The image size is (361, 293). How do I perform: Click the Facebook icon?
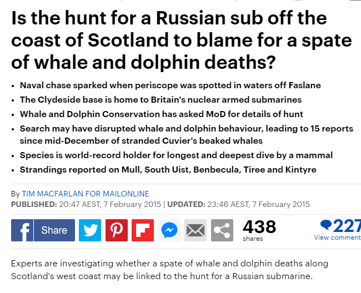click(x=22, y=230)
